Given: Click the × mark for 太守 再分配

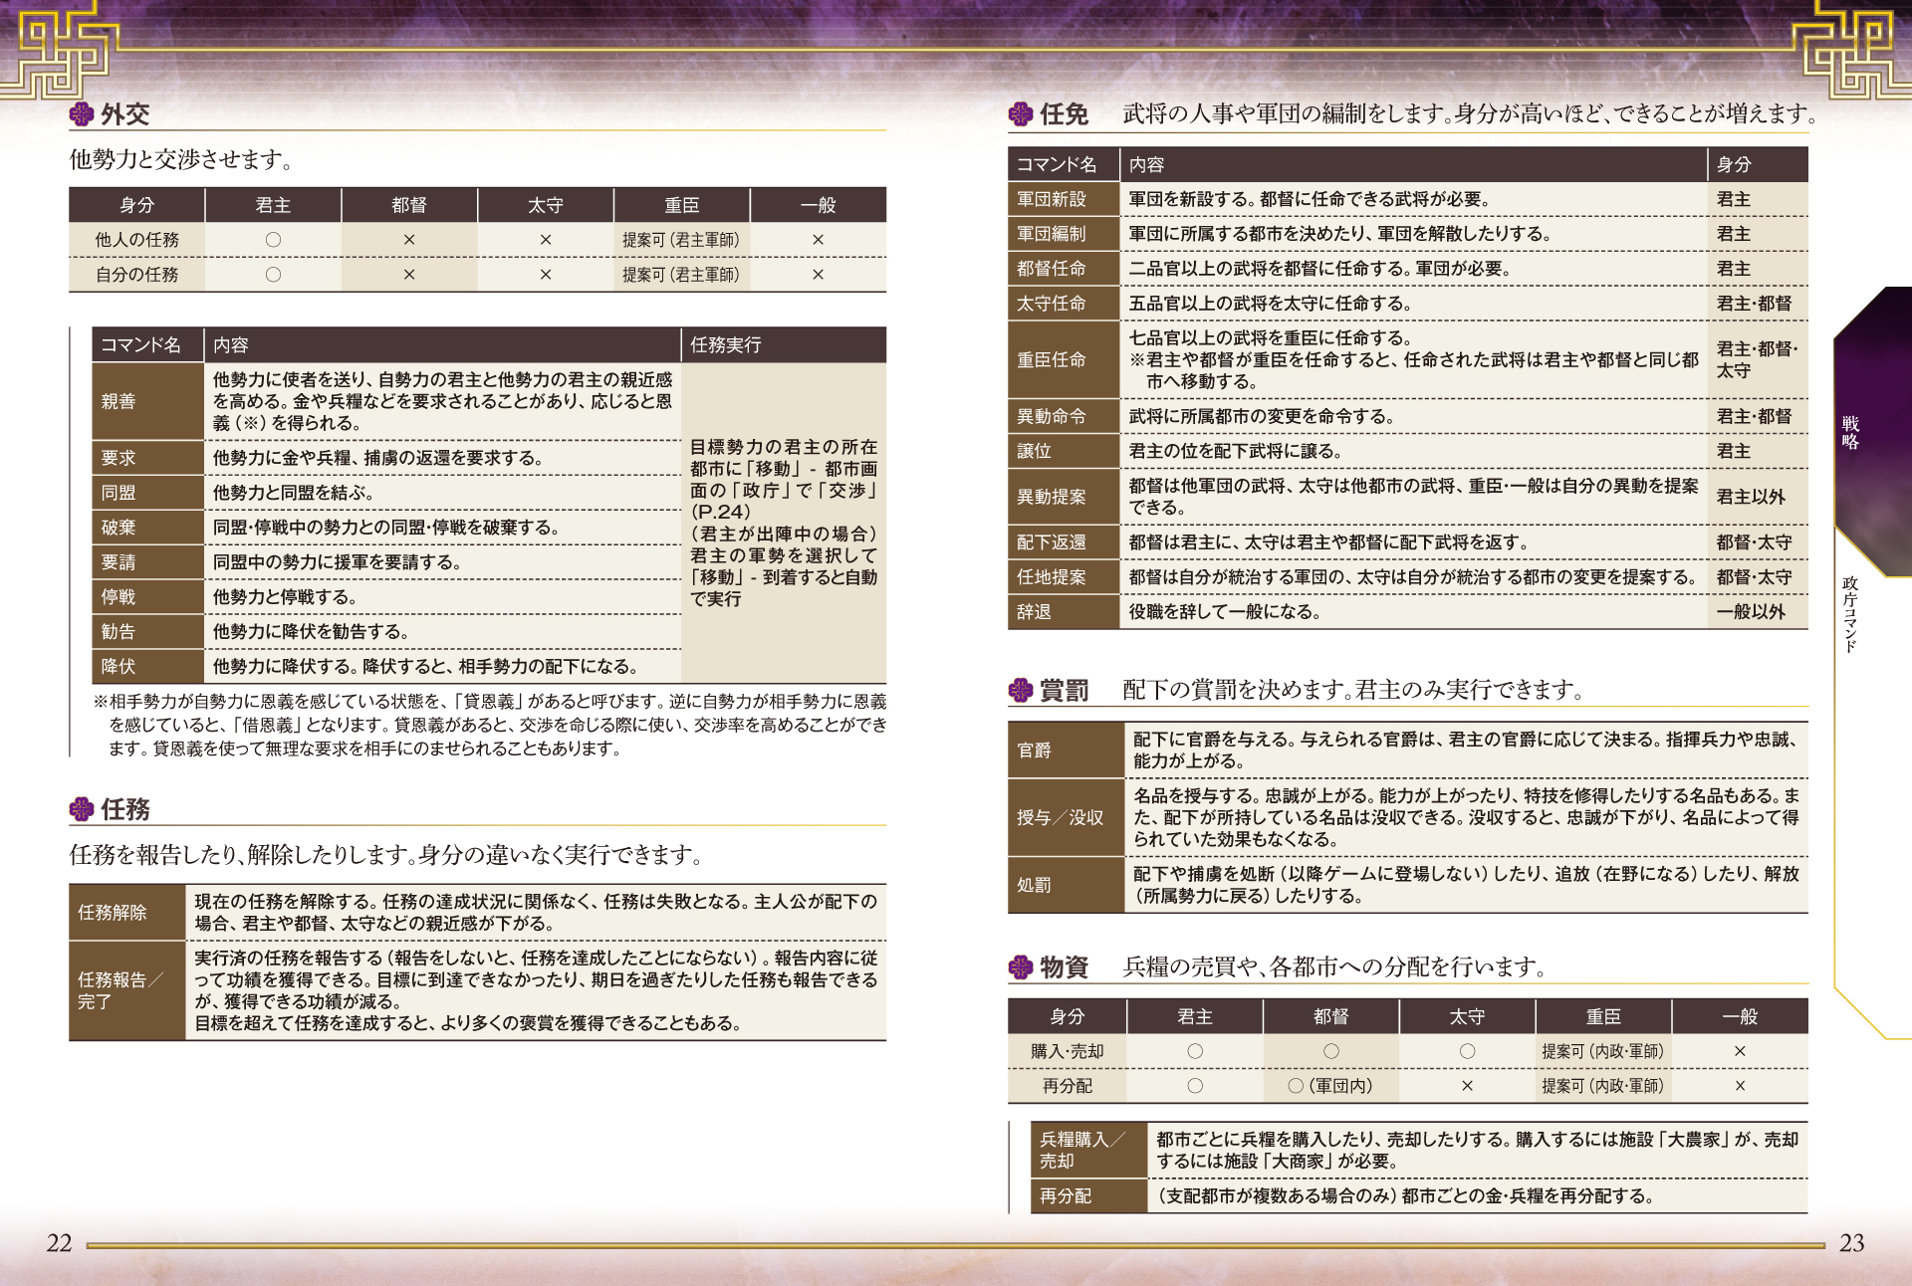Looking at the screenshot, I should point(1467,1086).
